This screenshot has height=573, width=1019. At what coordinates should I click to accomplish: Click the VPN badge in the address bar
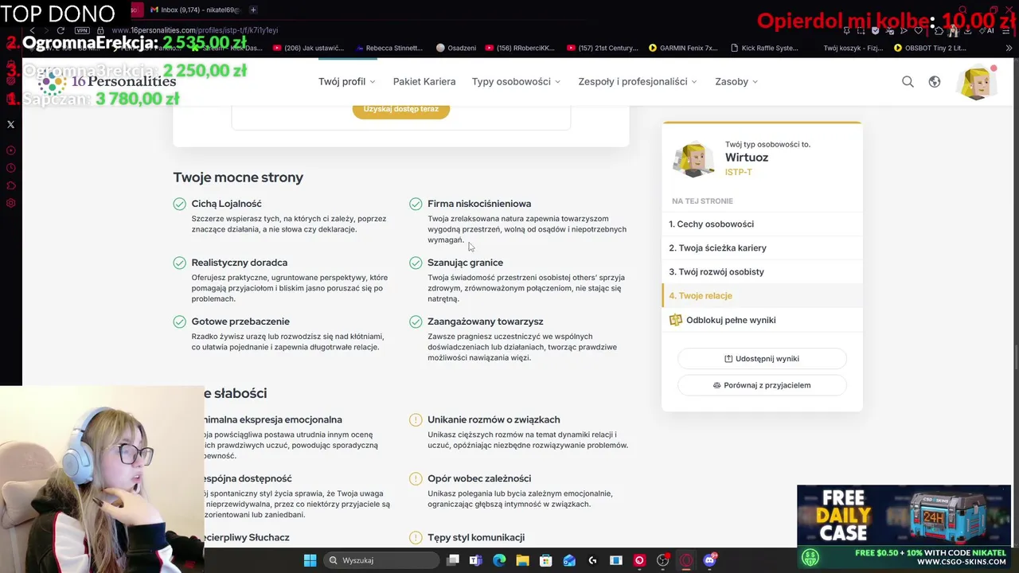pos(81,30)
